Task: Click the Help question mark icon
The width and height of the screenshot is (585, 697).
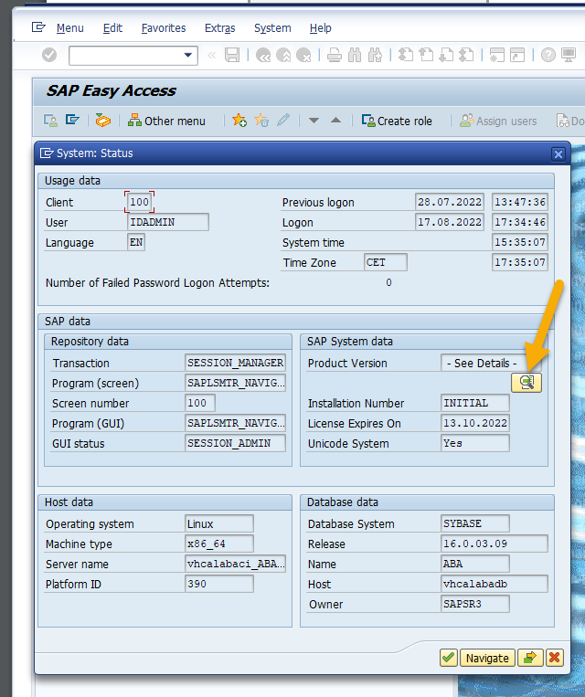Action: [548, 56]
